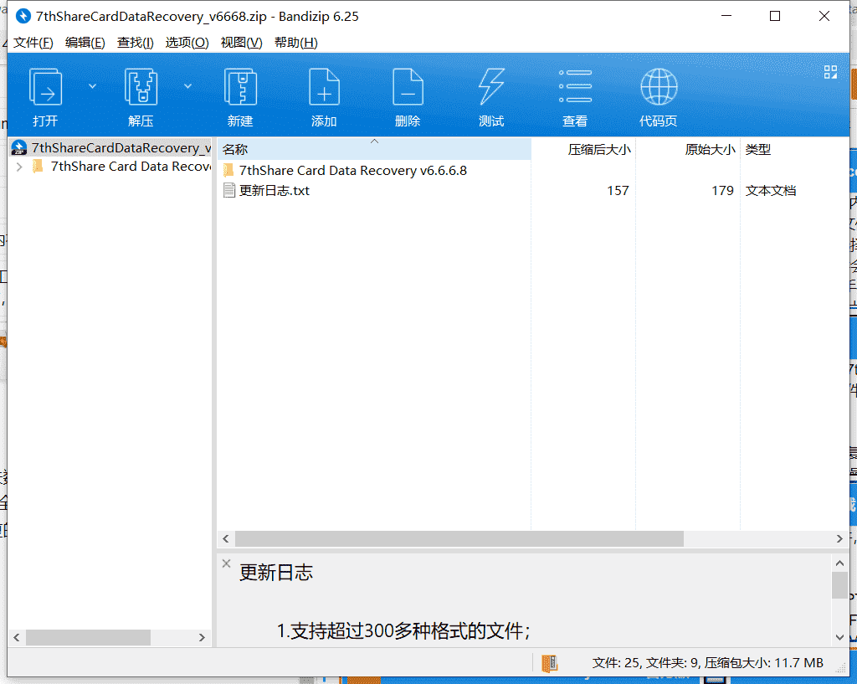
Task: Click the 查看 (View) list icon
Action: coord(575,86)
